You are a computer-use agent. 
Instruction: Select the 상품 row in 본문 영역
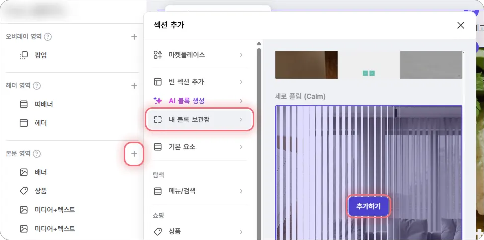click(71, 191)
